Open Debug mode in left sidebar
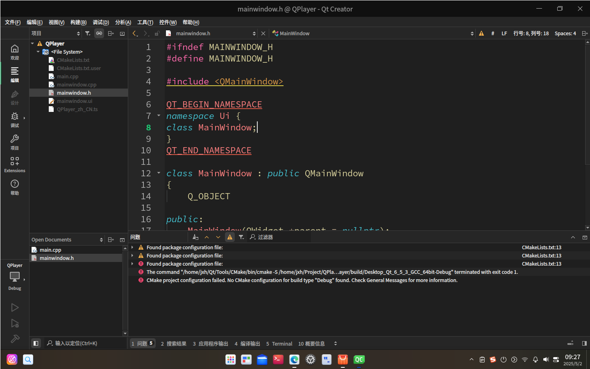The image size is (590, 369). (x=15, y=119)
